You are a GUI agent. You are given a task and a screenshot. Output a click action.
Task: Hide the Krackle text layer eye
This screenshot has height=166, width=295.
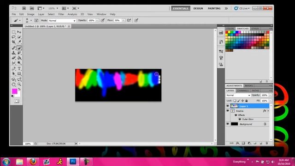[228, 111]
